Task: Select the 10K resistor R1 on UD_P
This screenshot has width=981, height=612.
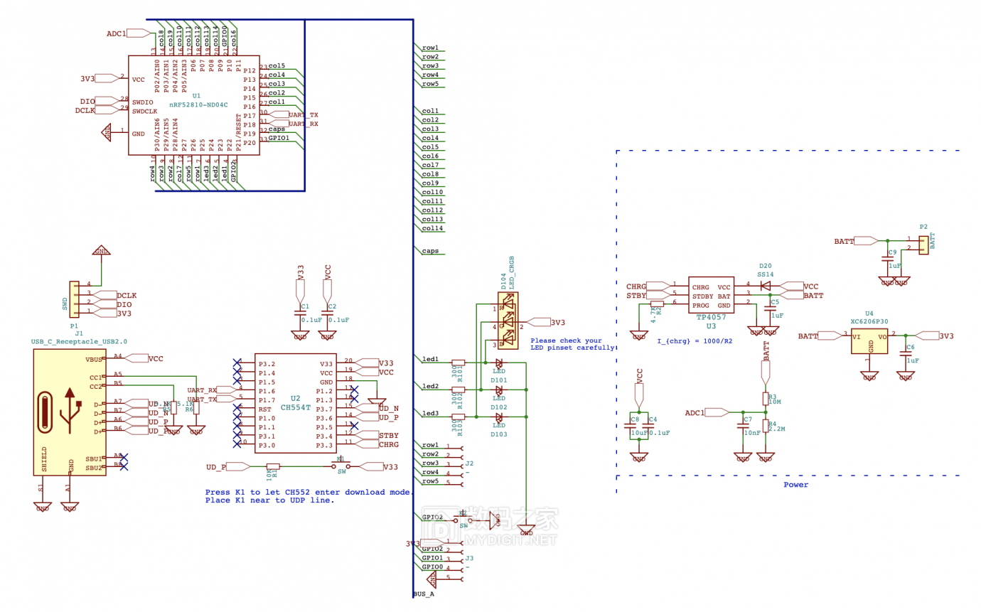Action: 273,466
